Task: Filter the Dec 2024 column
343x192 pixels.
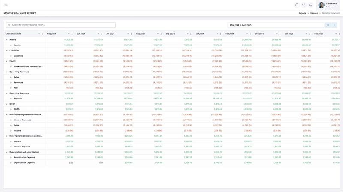Action: (277, 34)
